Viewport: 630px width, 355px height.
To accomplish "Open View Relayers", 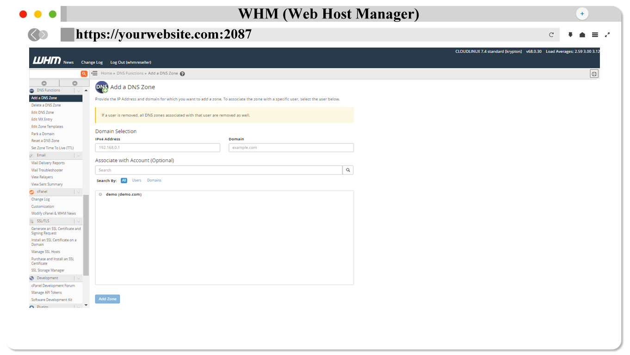I will (42, 177).
